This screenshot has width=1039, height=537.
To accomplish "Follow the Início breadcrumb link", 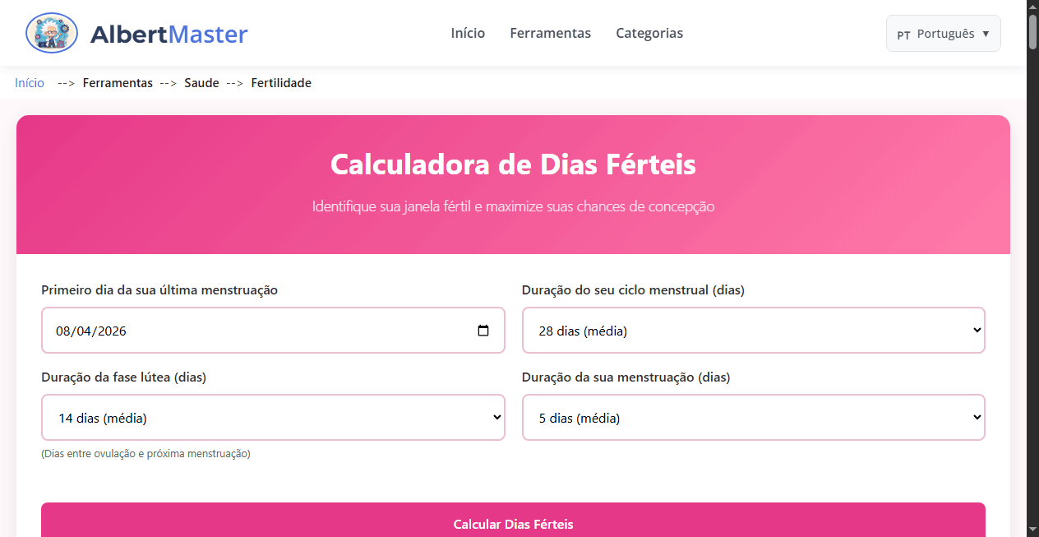I will tap(29, 83).
